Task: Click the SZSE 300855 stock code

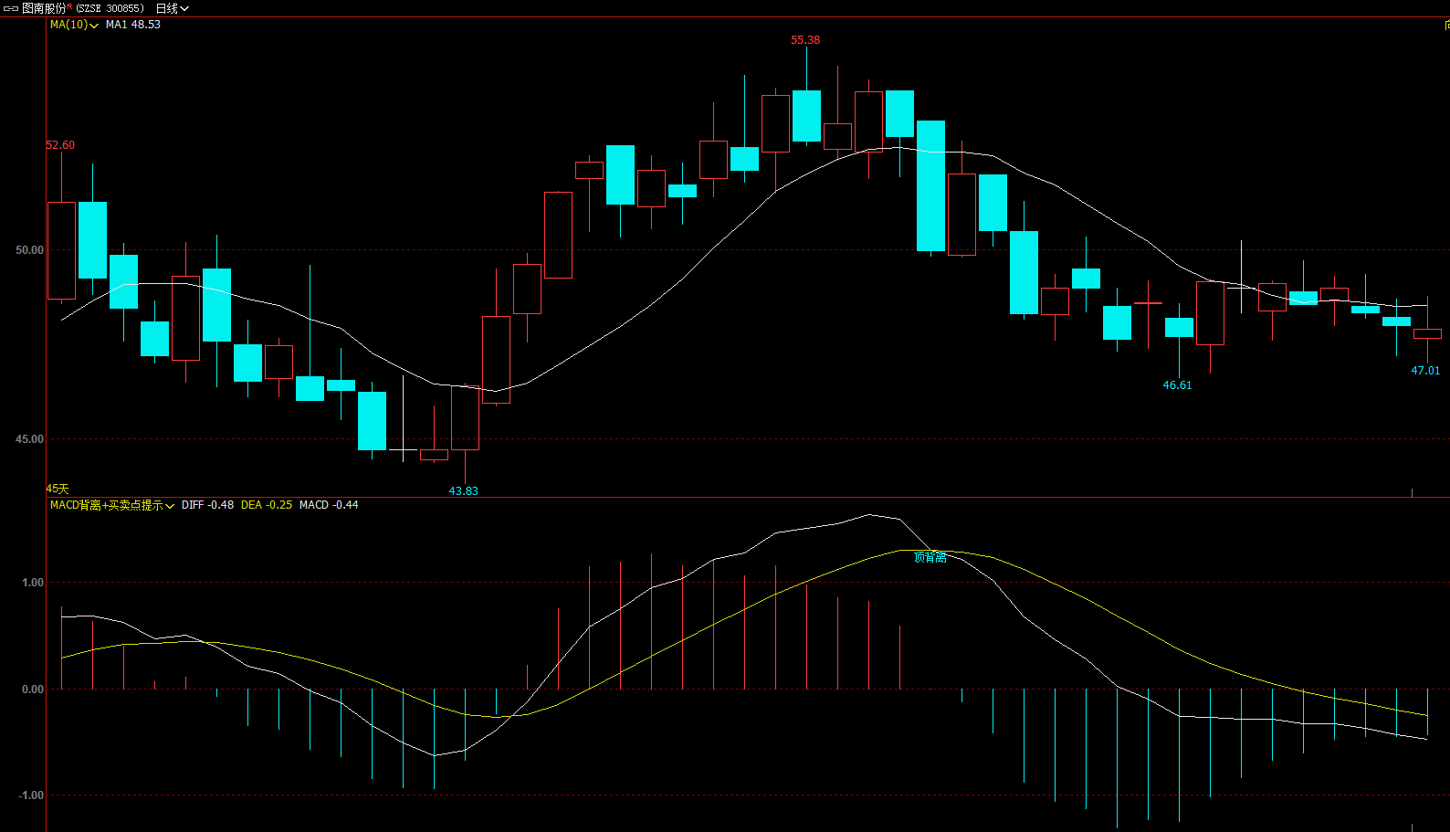Action: [x=110, y=8]
